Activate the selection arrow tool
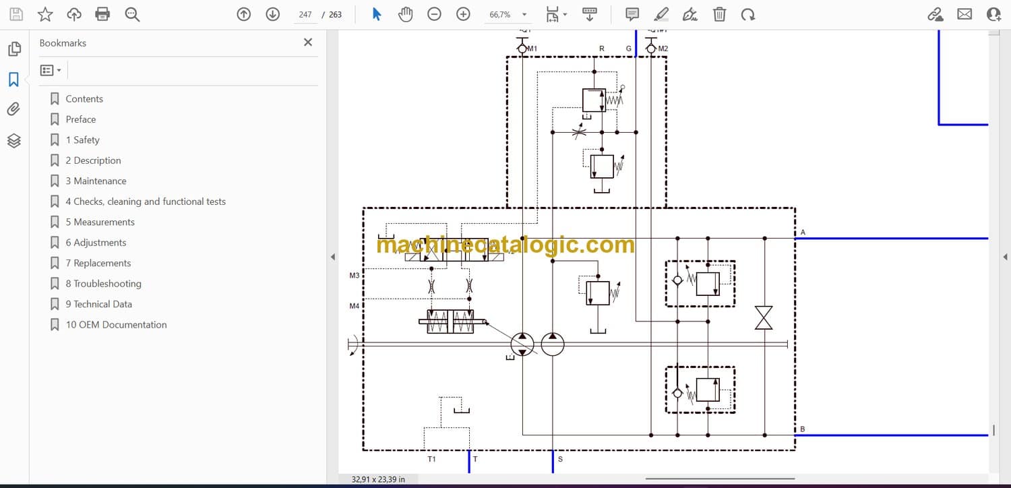The height and width of the screenshot is (488, 1011). pyautogui.click(x=377, y=14)
